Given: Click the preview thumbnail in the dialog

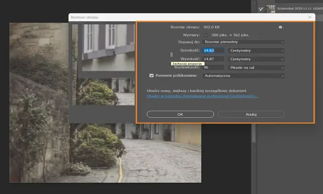Looking at the screenshot, I should point(103,65).
